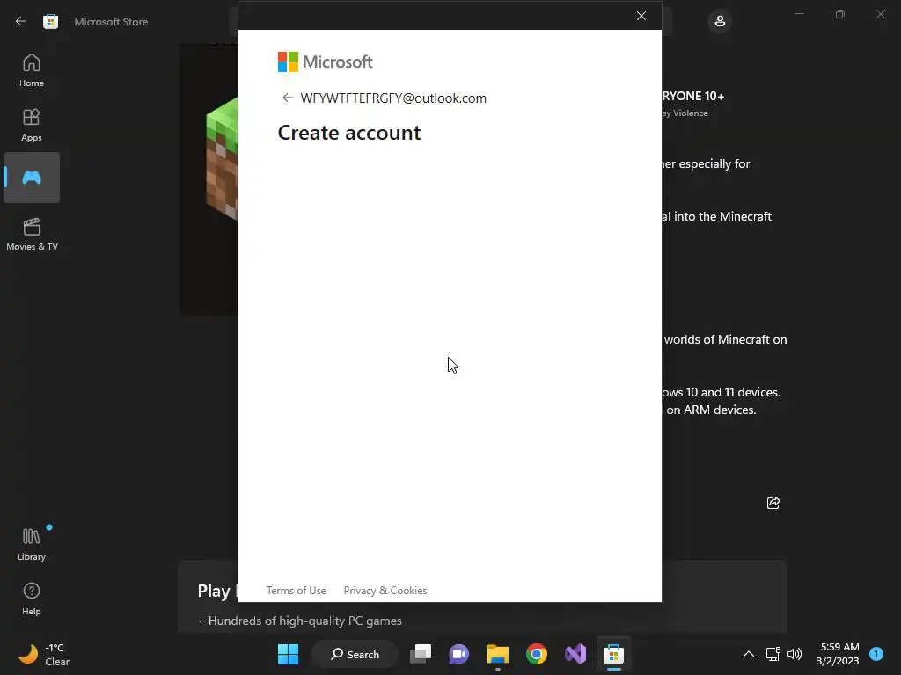The image size is (901, 675).
Task: Click the Microsoft Store taskbar icon
Action: [613, 654]
